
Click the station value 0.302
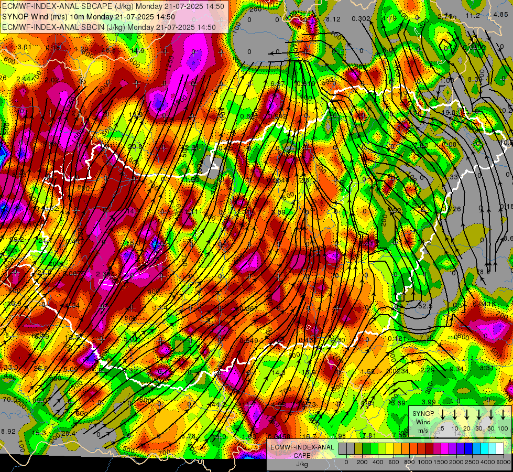tap(361, 19)
